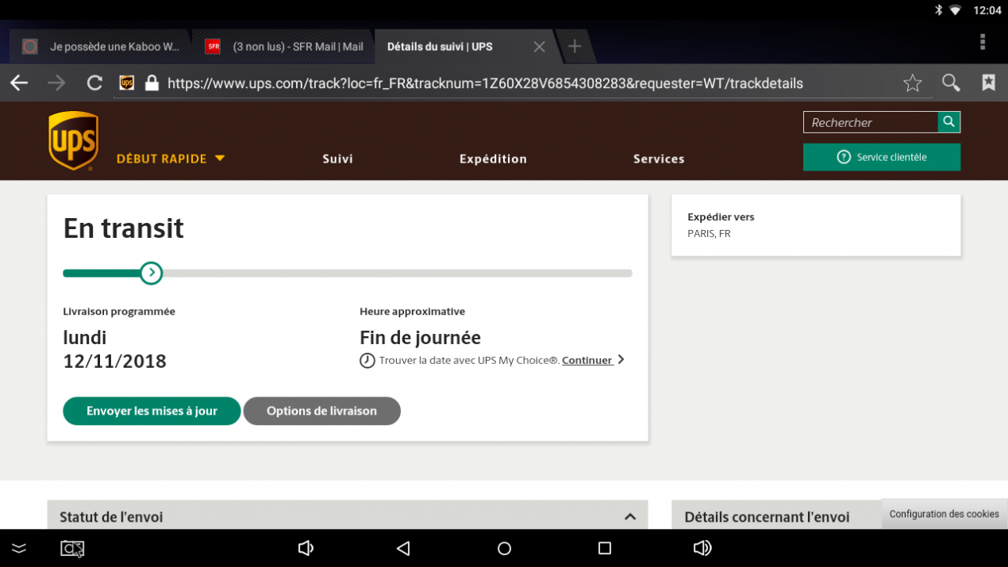
Task: Click the Wi-Fi status icon
Action: [956, 10]
